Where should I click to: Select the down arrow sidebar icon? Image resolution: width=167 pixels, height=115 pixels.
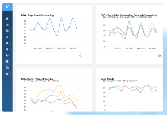coord(7,43)
